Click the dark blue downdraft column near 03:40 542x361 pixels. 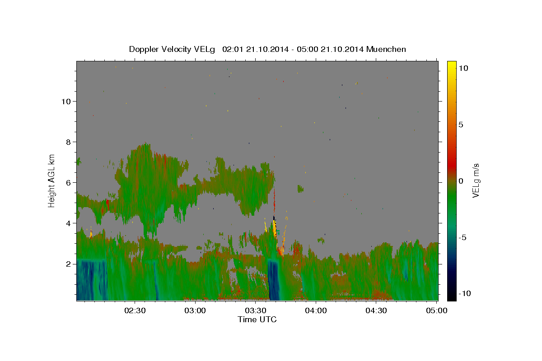tap(274, 280)
